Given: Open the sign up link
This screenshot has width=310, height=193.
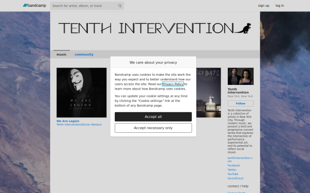Looking at the screenshot, I should 263,6.
